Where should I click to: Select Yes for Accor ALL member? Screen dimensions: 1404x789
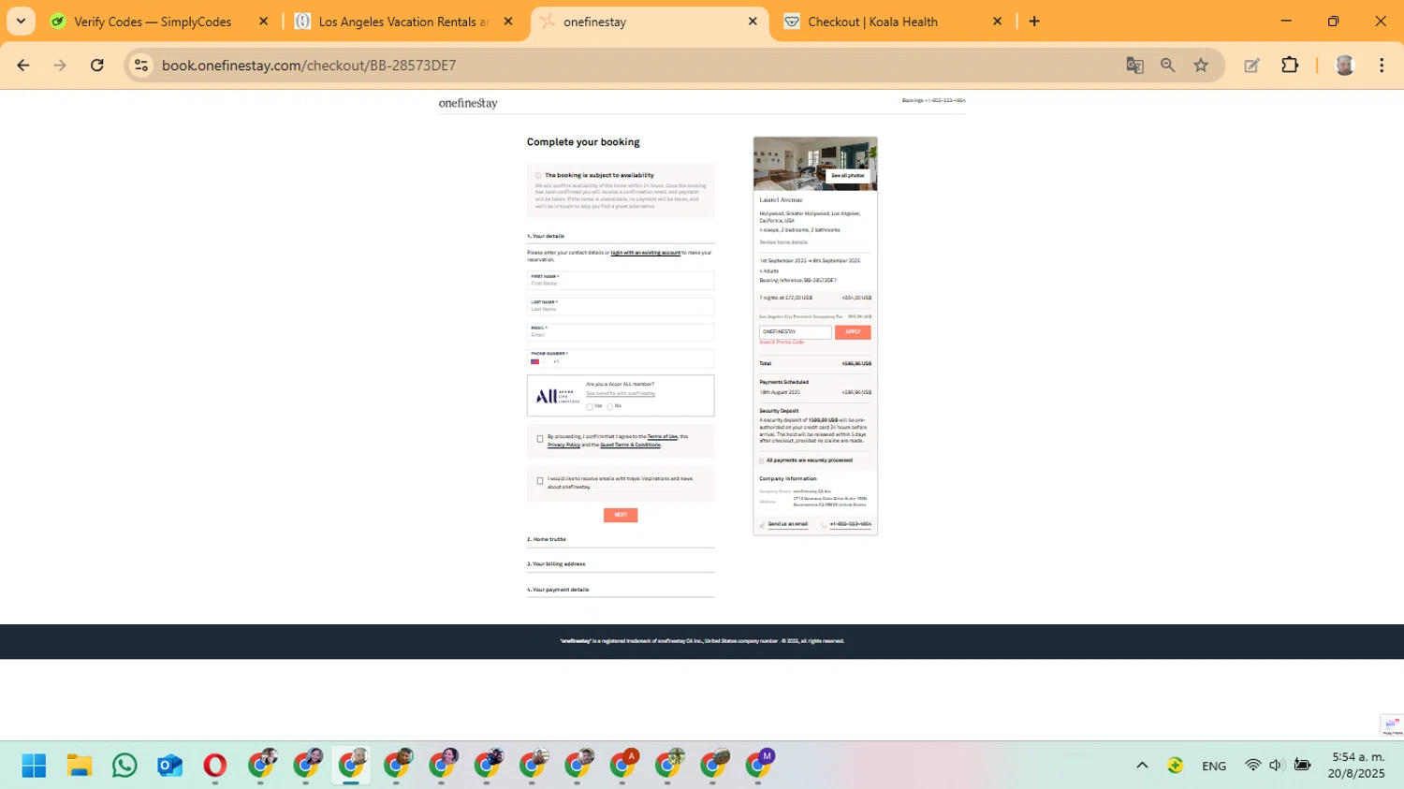(x=590, y=407)
